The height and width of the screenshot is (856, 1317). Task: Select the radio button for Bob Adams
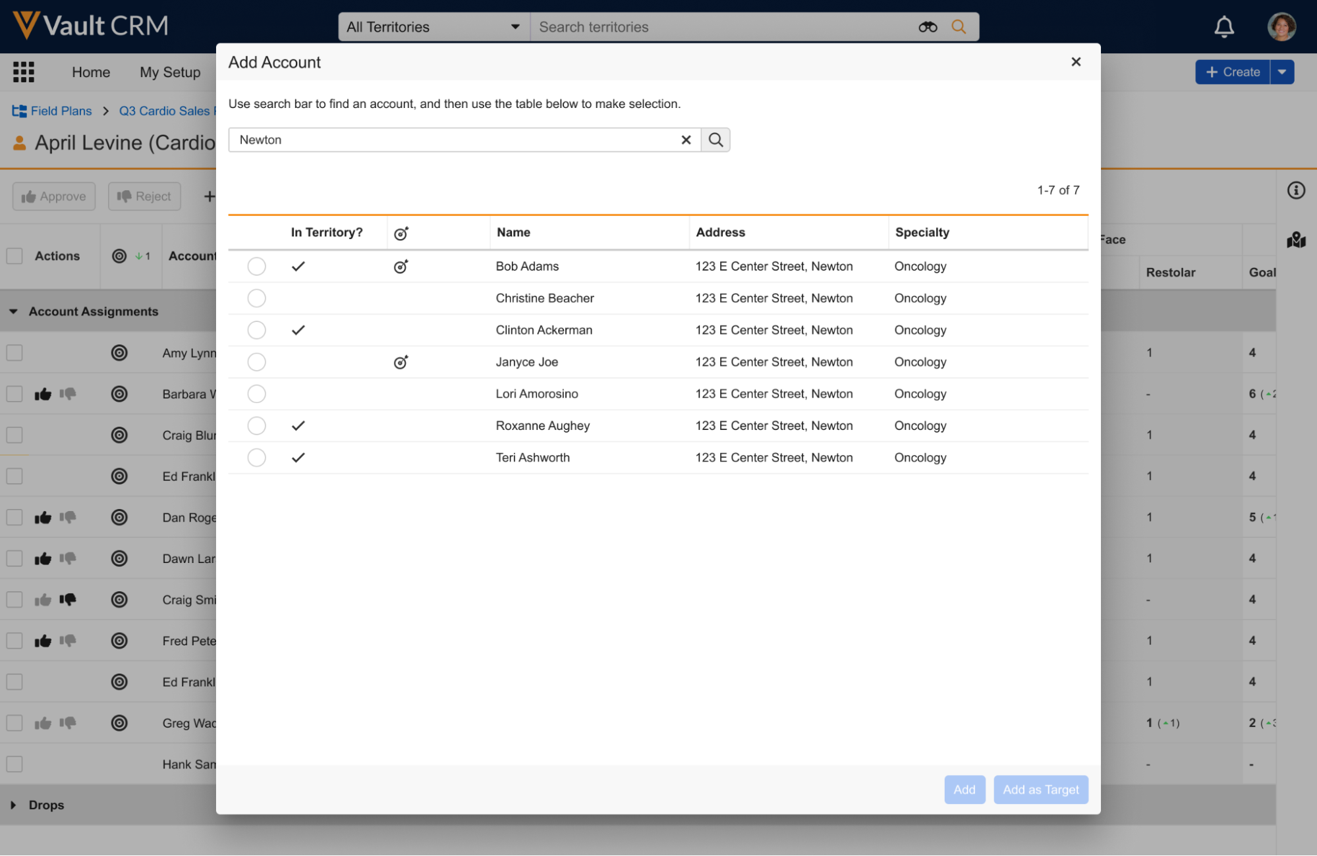pyautogui.click(x=256, y=266)
